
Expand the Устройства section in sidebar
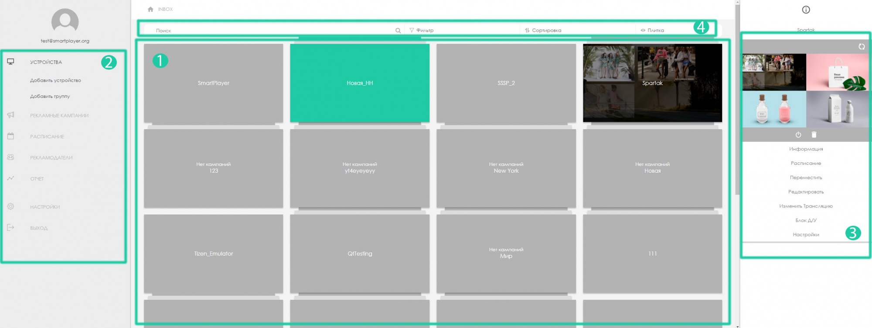pos(46,62)
